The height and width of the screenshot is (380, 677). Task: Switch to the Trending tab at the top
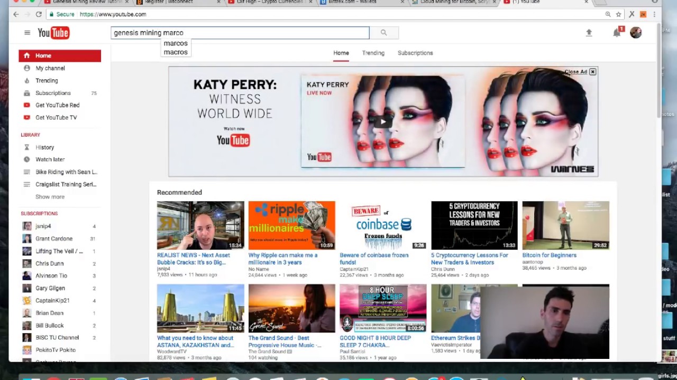(x=373, y=53)
